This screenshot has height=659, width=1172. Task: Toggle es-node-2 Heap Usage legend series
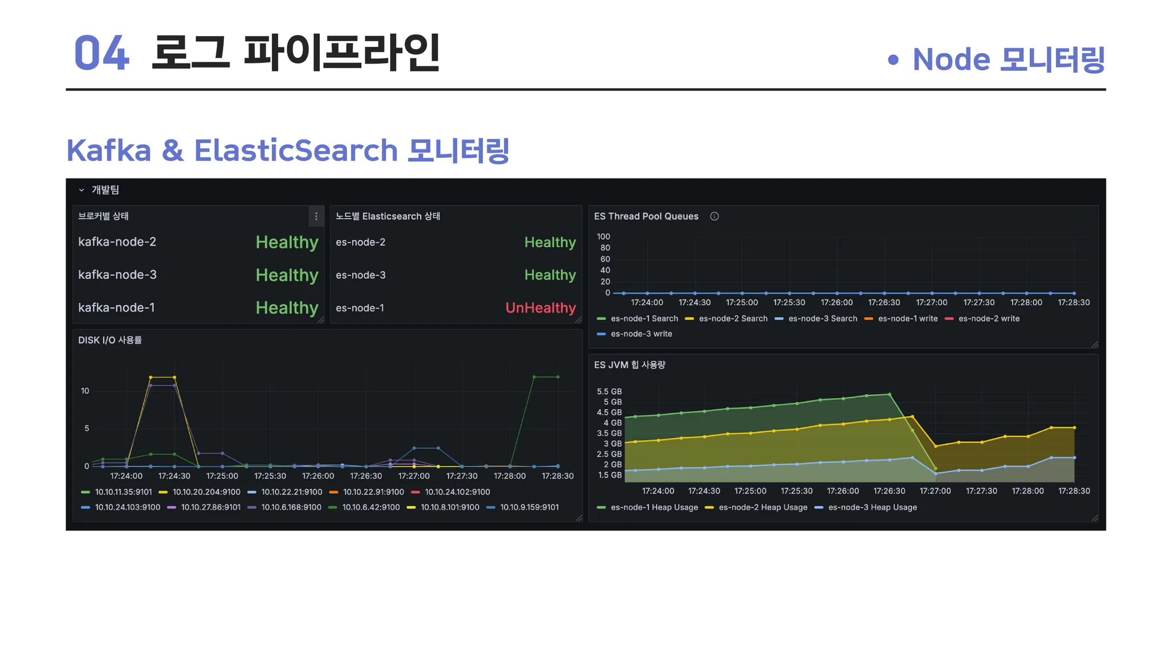point(763,507)
